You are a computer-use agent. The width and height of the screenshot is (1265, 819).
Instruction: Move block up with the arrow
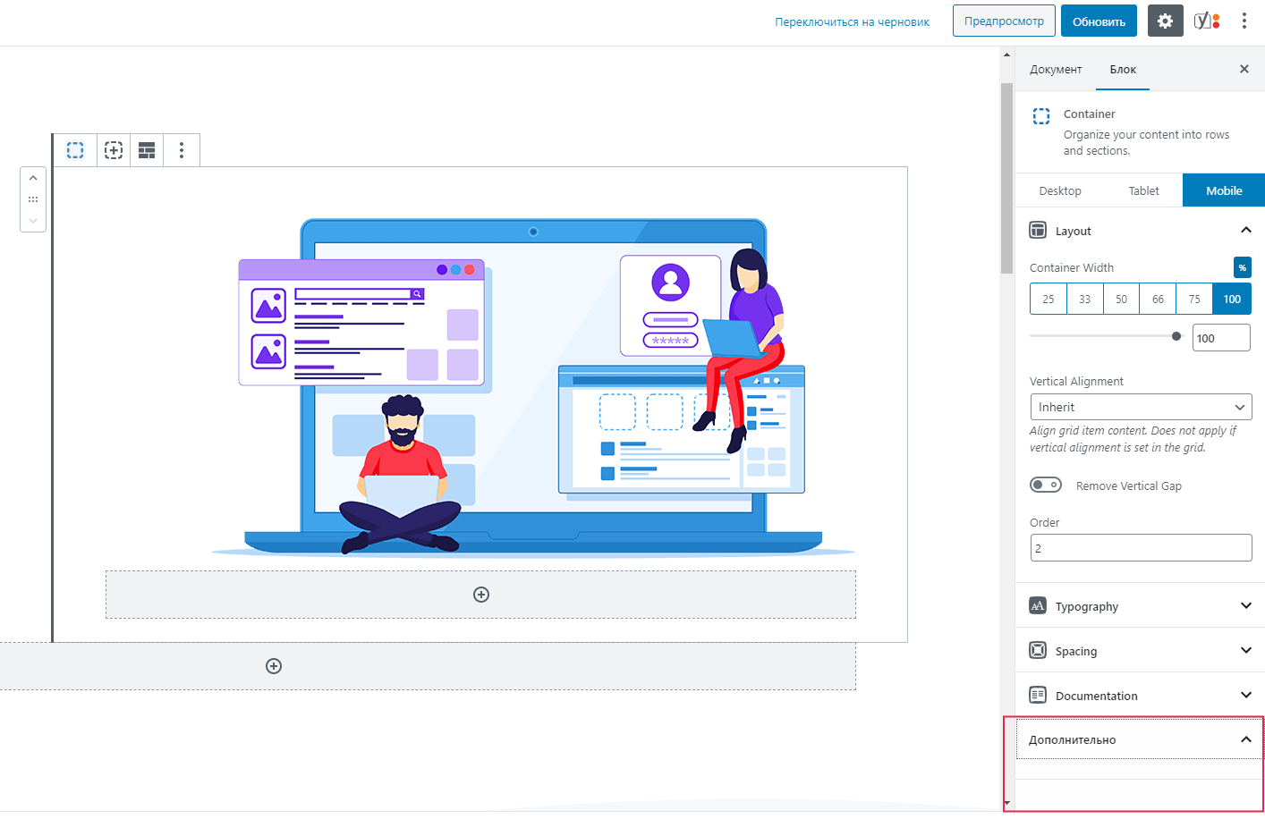pos(33,178)
